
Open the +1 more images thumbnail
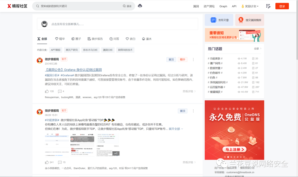pos(108,145)
